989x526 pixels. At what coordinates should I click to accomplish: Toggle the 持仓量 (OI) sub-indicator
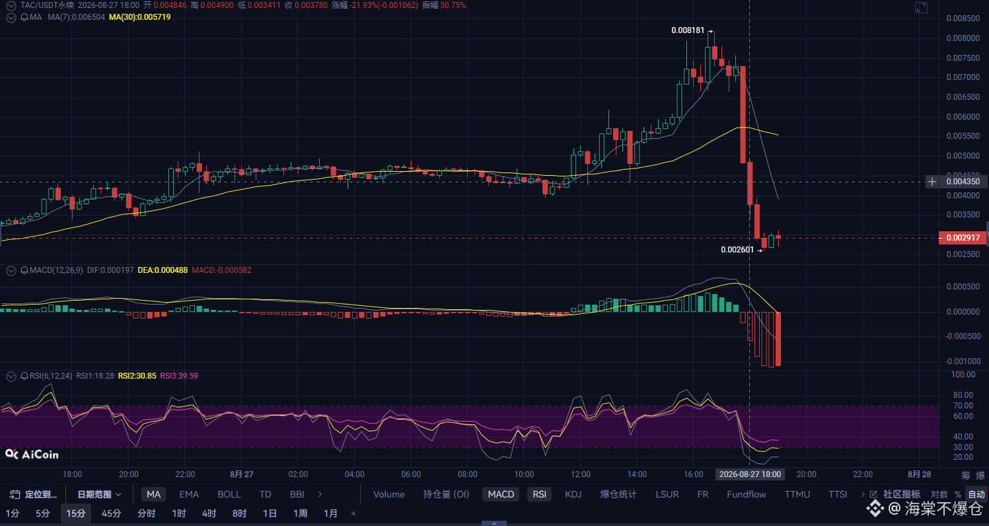click(x=447, y=494)
